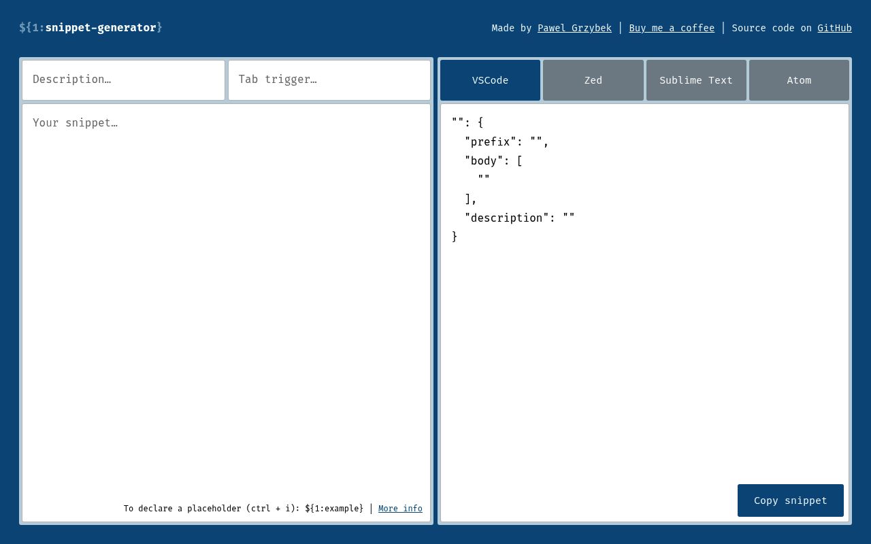This screenshot has width=871, height=544.
Task: Switch to the Sublime Text tab
Action: coord(696,80)
